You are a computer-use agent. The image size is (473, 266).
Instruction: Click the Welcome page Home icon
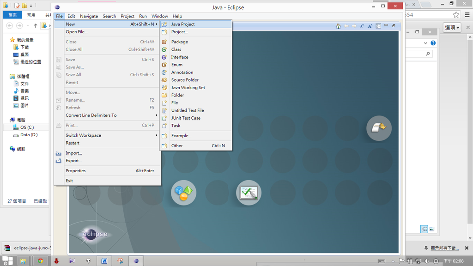click(x=339, y=26)
